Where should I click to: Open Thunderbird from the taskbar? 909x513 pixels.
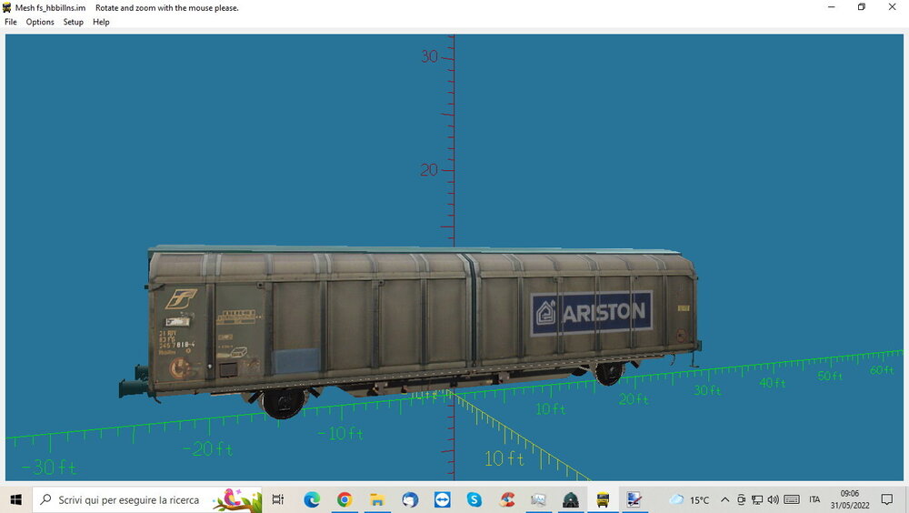410,499
